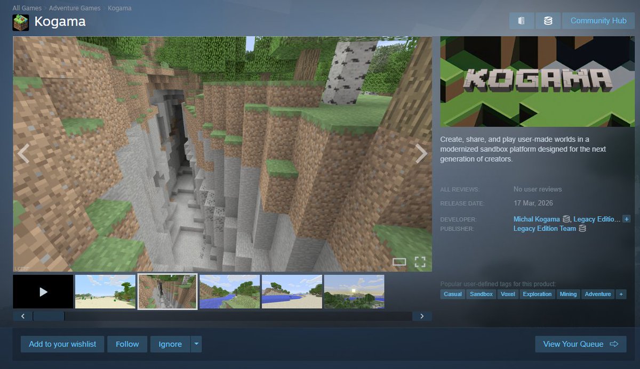Open the Kogama capsule header image
The image size is (640, 369).
tap(537, 81)
